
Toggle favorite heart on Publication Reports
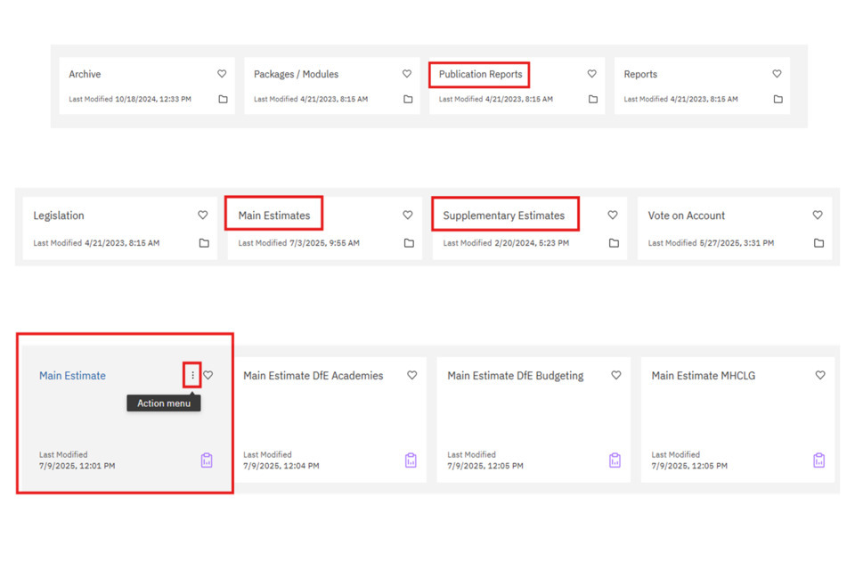tap(591, 74)
